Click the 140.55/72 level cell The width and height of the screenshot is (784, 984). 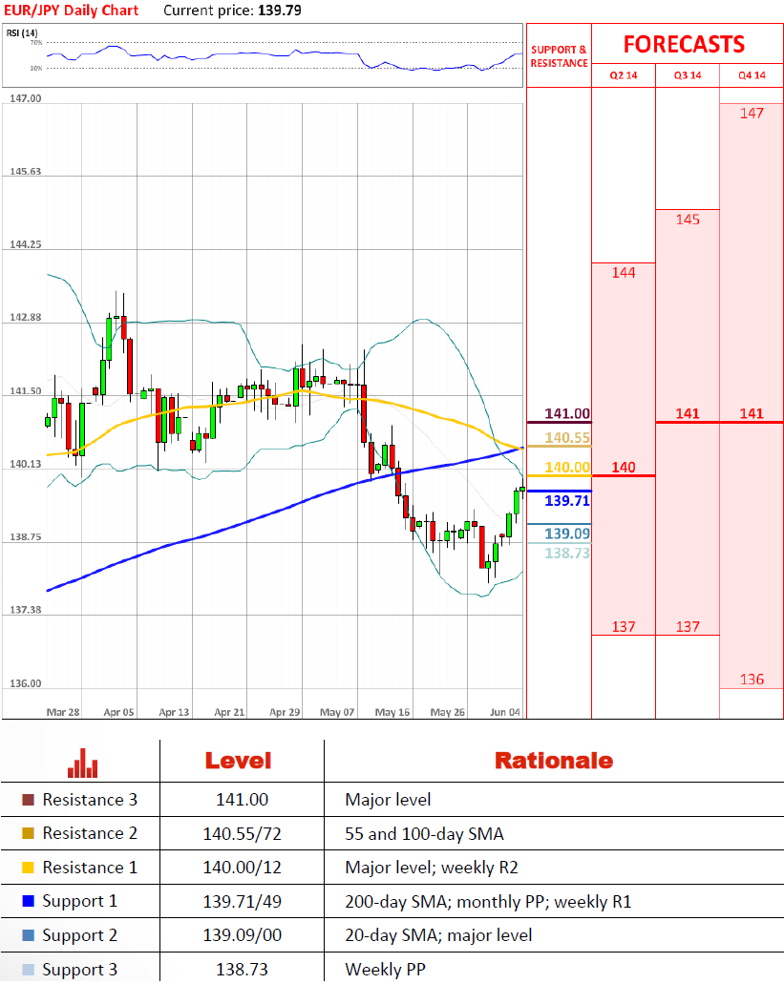pyautogui.click(x=243, y=834)
